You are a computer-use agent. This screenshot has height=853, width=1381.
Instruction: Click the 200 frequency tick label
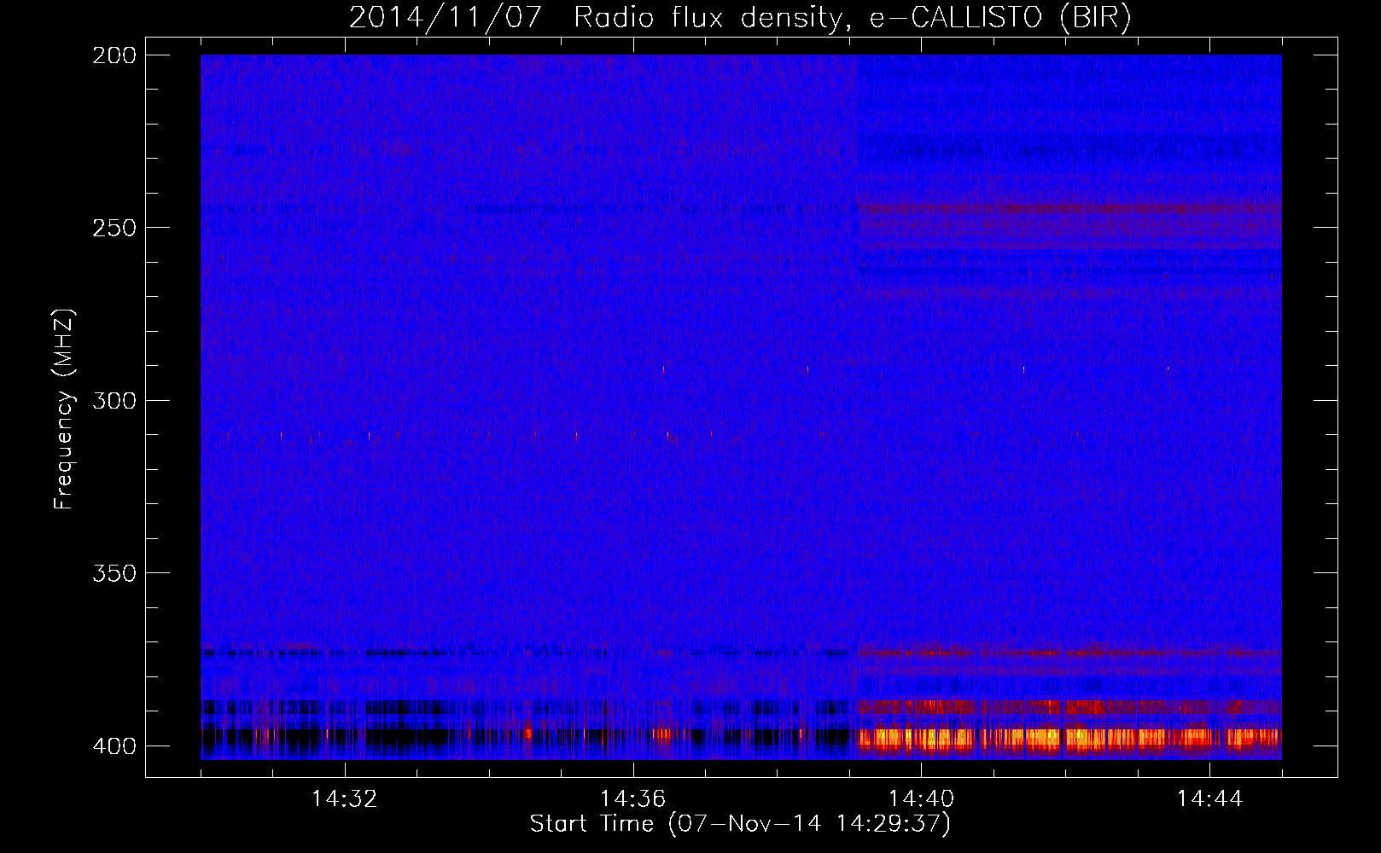[x=114, y=55]
